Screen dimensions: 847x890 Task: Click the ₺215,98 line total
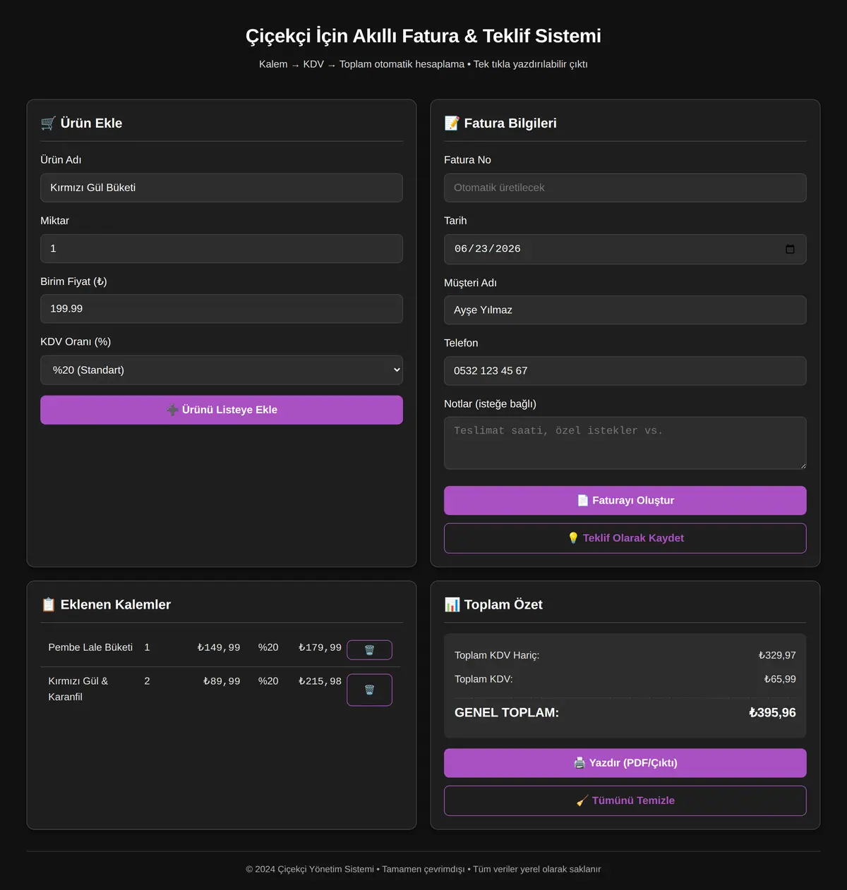320,681
